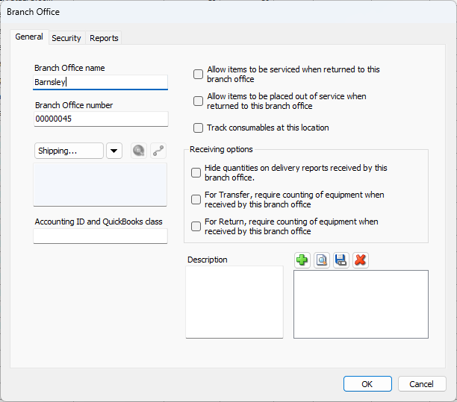This screenshot has height=402, width=457.
Task: Click the Accounting ID and QuickBooks class field
Action: [x=100, y=236]
